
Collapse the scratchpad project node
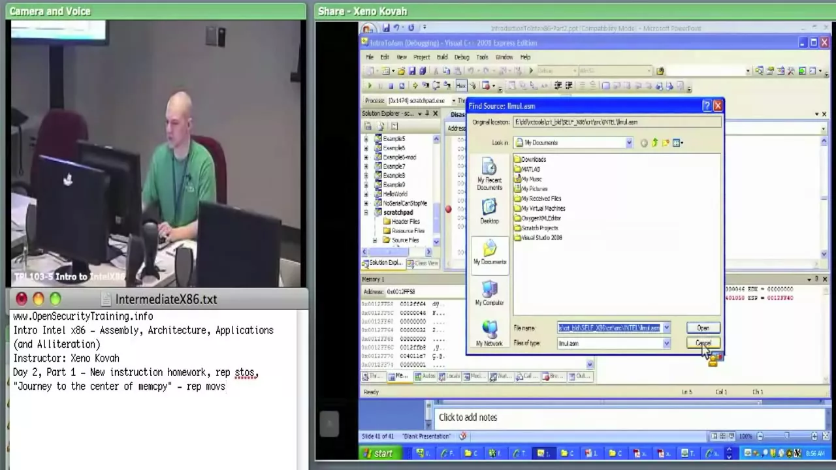coord(366,212)
